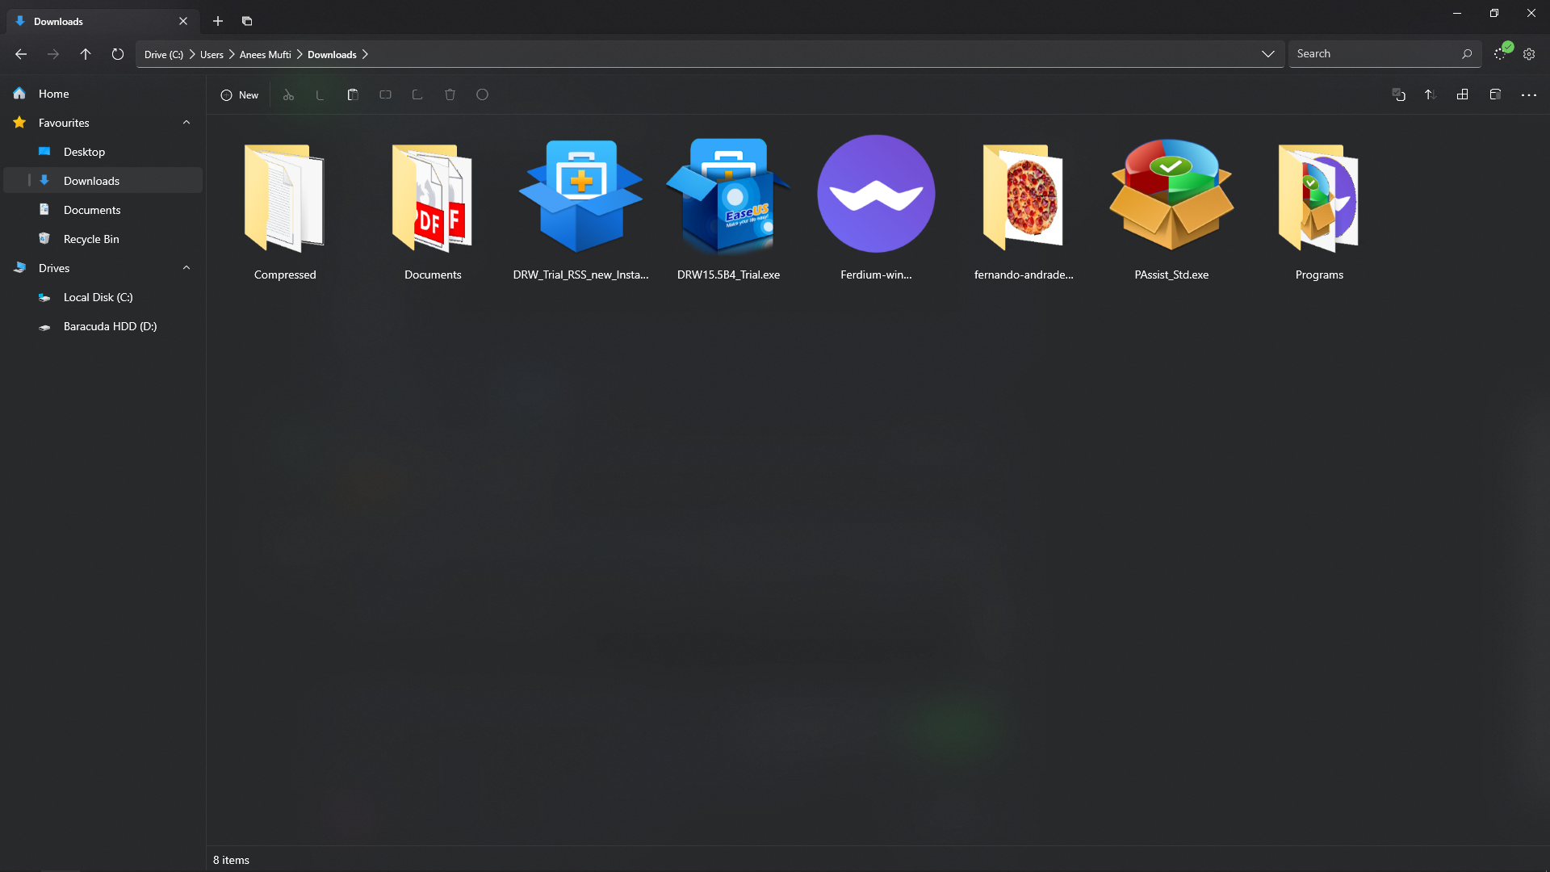Click the Paste toolbar icon
Viewport: 1550px width, 872px height.
[353, 94]
